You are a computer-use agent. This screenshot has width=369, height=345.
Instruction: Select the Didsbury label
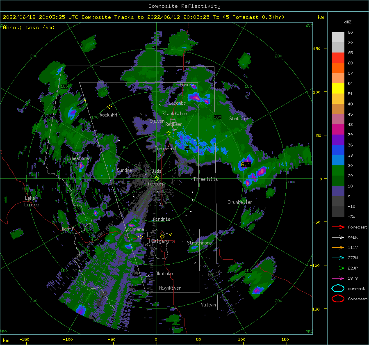(155, 184)
